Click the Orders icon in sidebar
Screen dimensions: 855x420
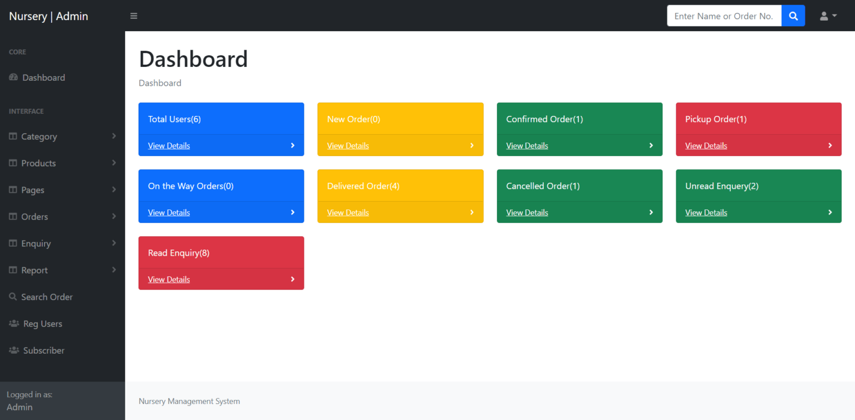13,216
